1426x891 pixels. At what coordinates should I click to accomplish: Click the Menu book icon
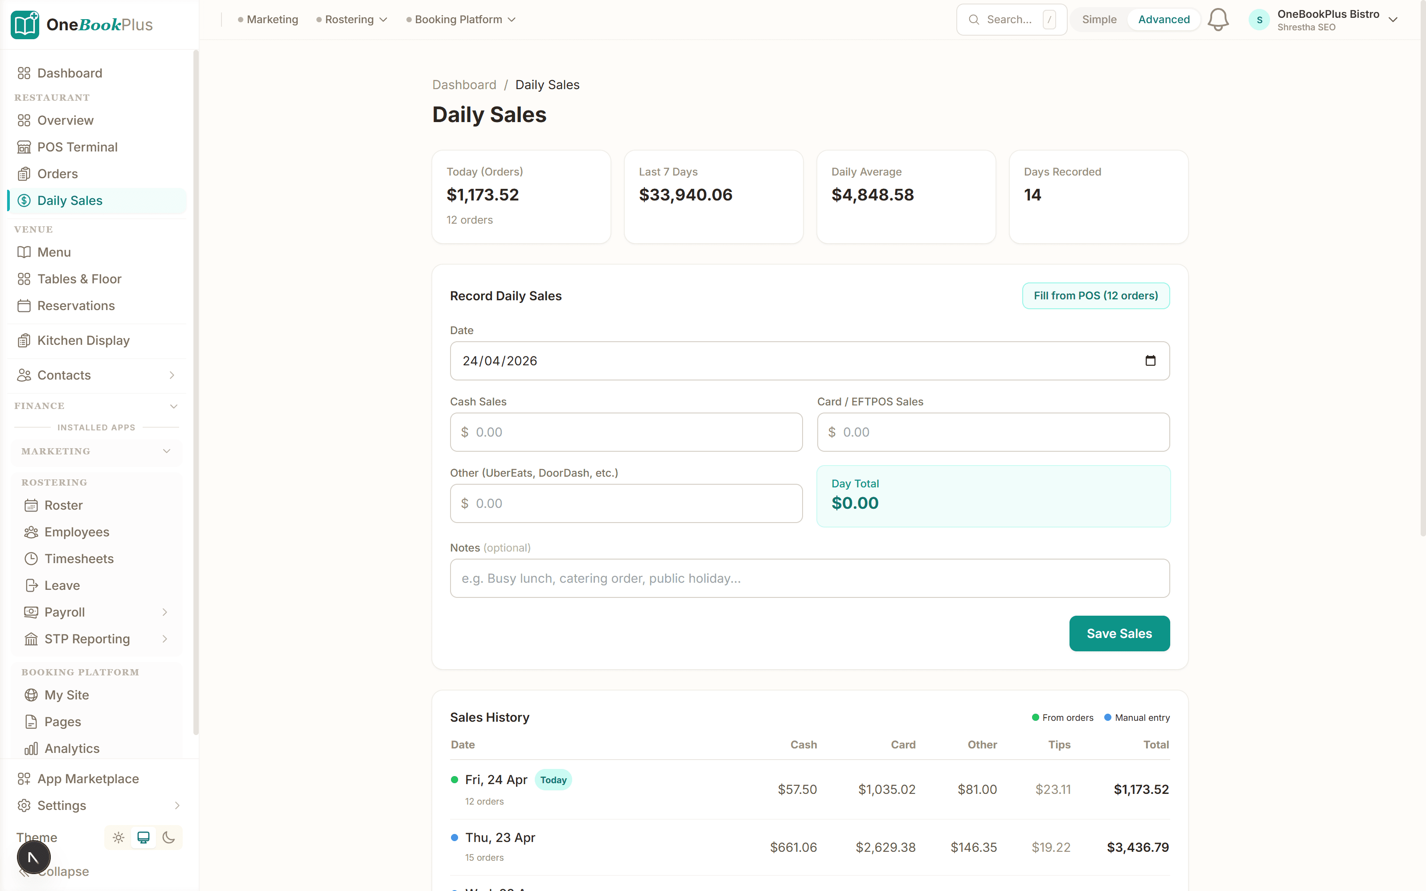(x=24, y=252)
